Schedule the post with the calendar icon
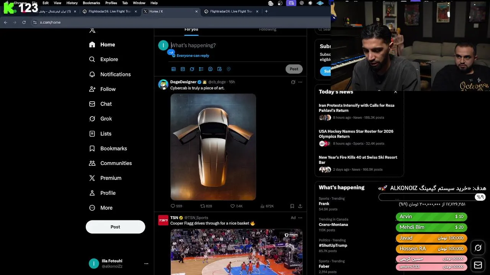The width and height of the screenshot is (490, 275). [219, 69]
